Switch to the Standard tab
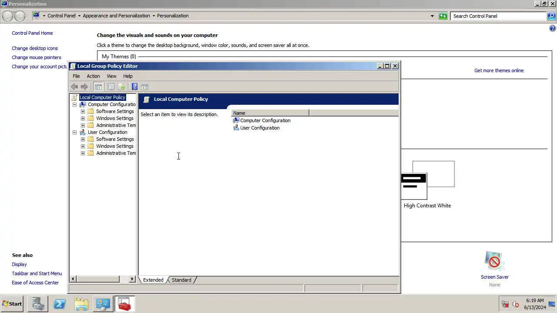Image resolution: width=557 pixels, height=313 pixels. tap(181, 280)
